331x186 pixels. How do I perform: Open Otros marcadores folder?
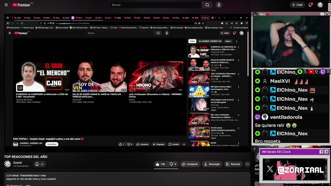241,28
